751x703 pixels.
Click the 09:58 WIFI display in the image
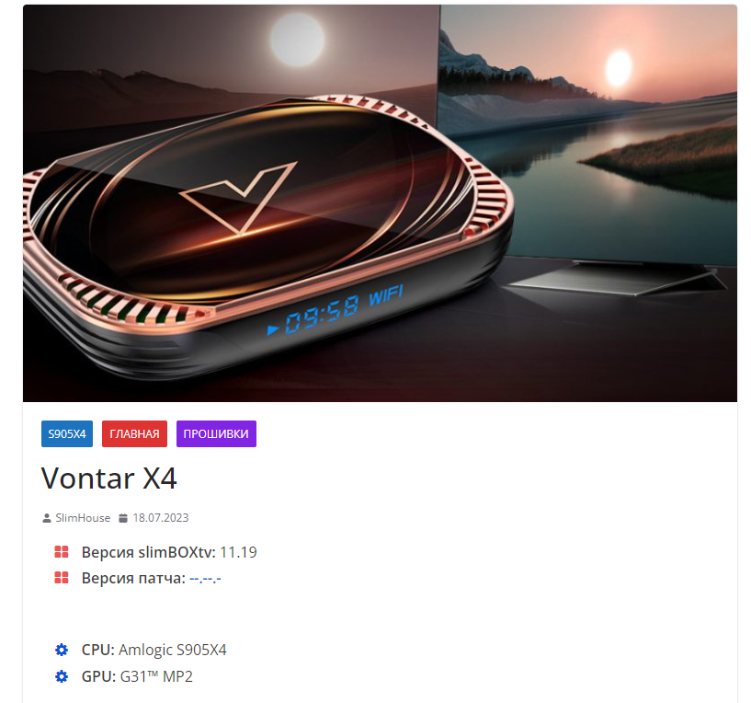[x=336, y=310]
